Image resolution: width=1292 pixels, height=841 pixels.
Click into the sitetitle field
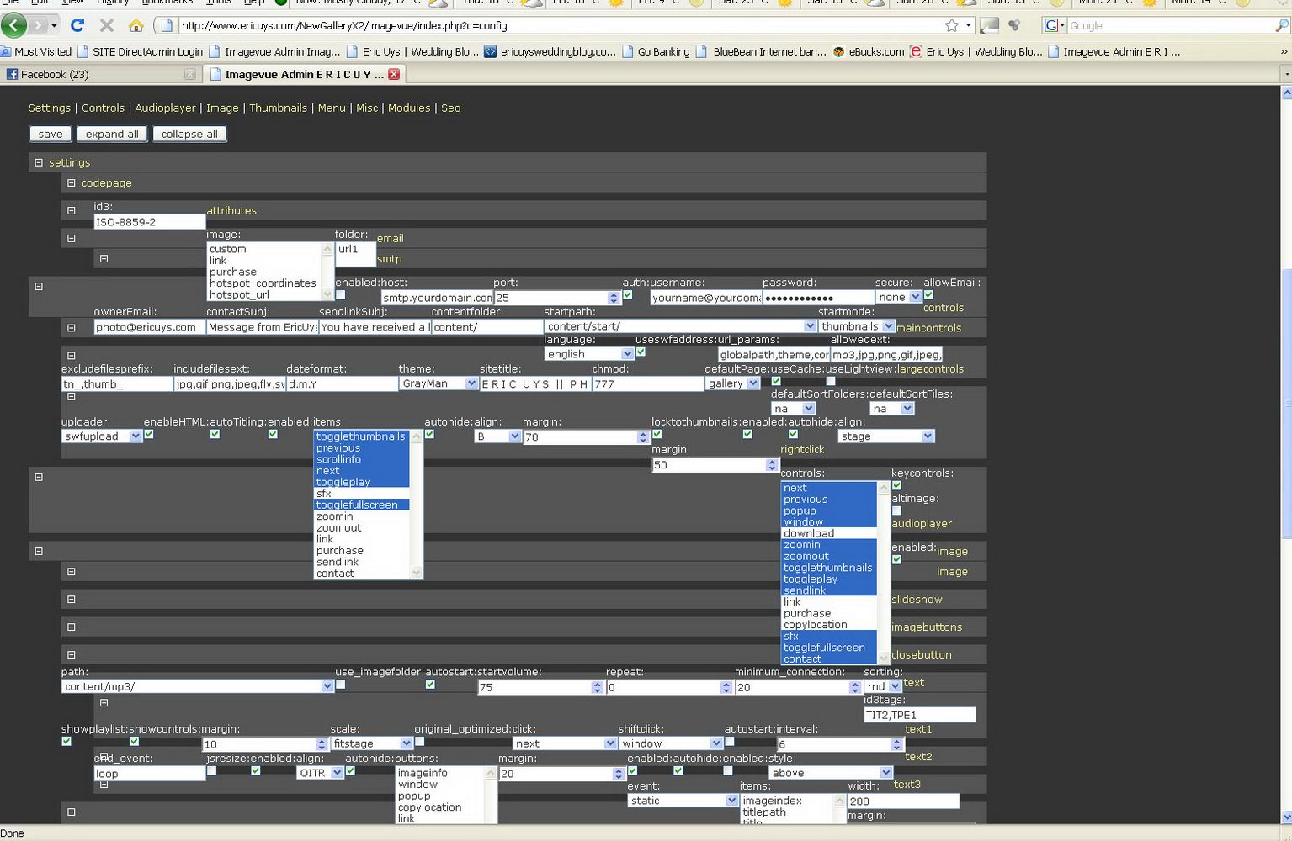tap(534, 383)
